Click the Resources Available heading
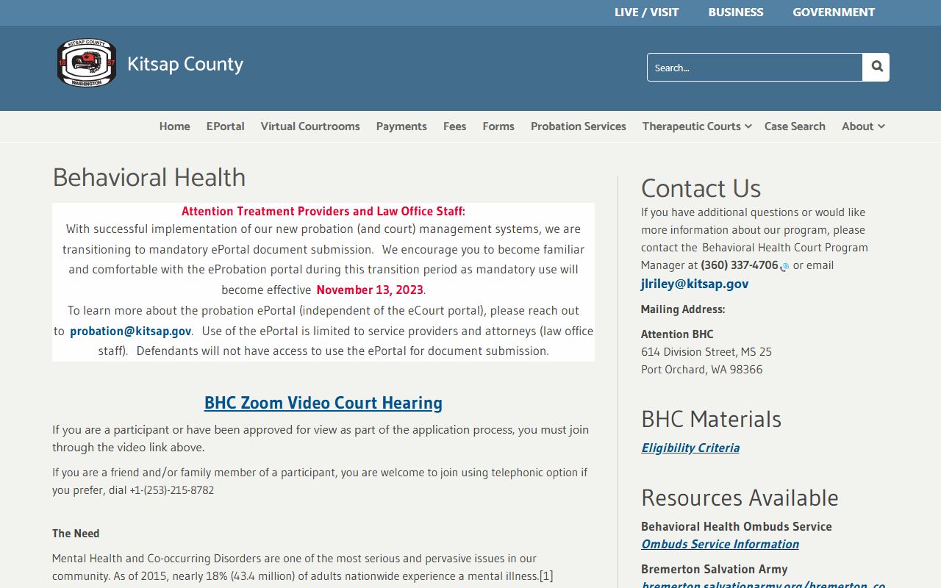941x588 pixels. coord(740,498)
